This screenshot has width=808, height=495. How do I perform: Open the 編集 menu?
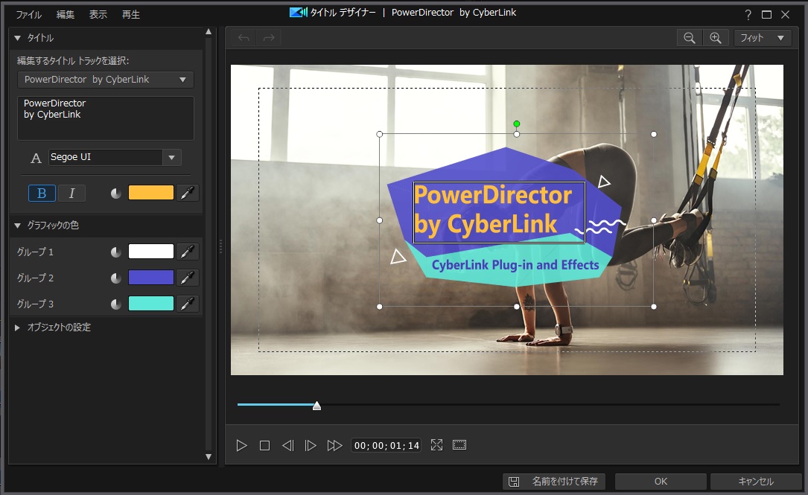66,13
